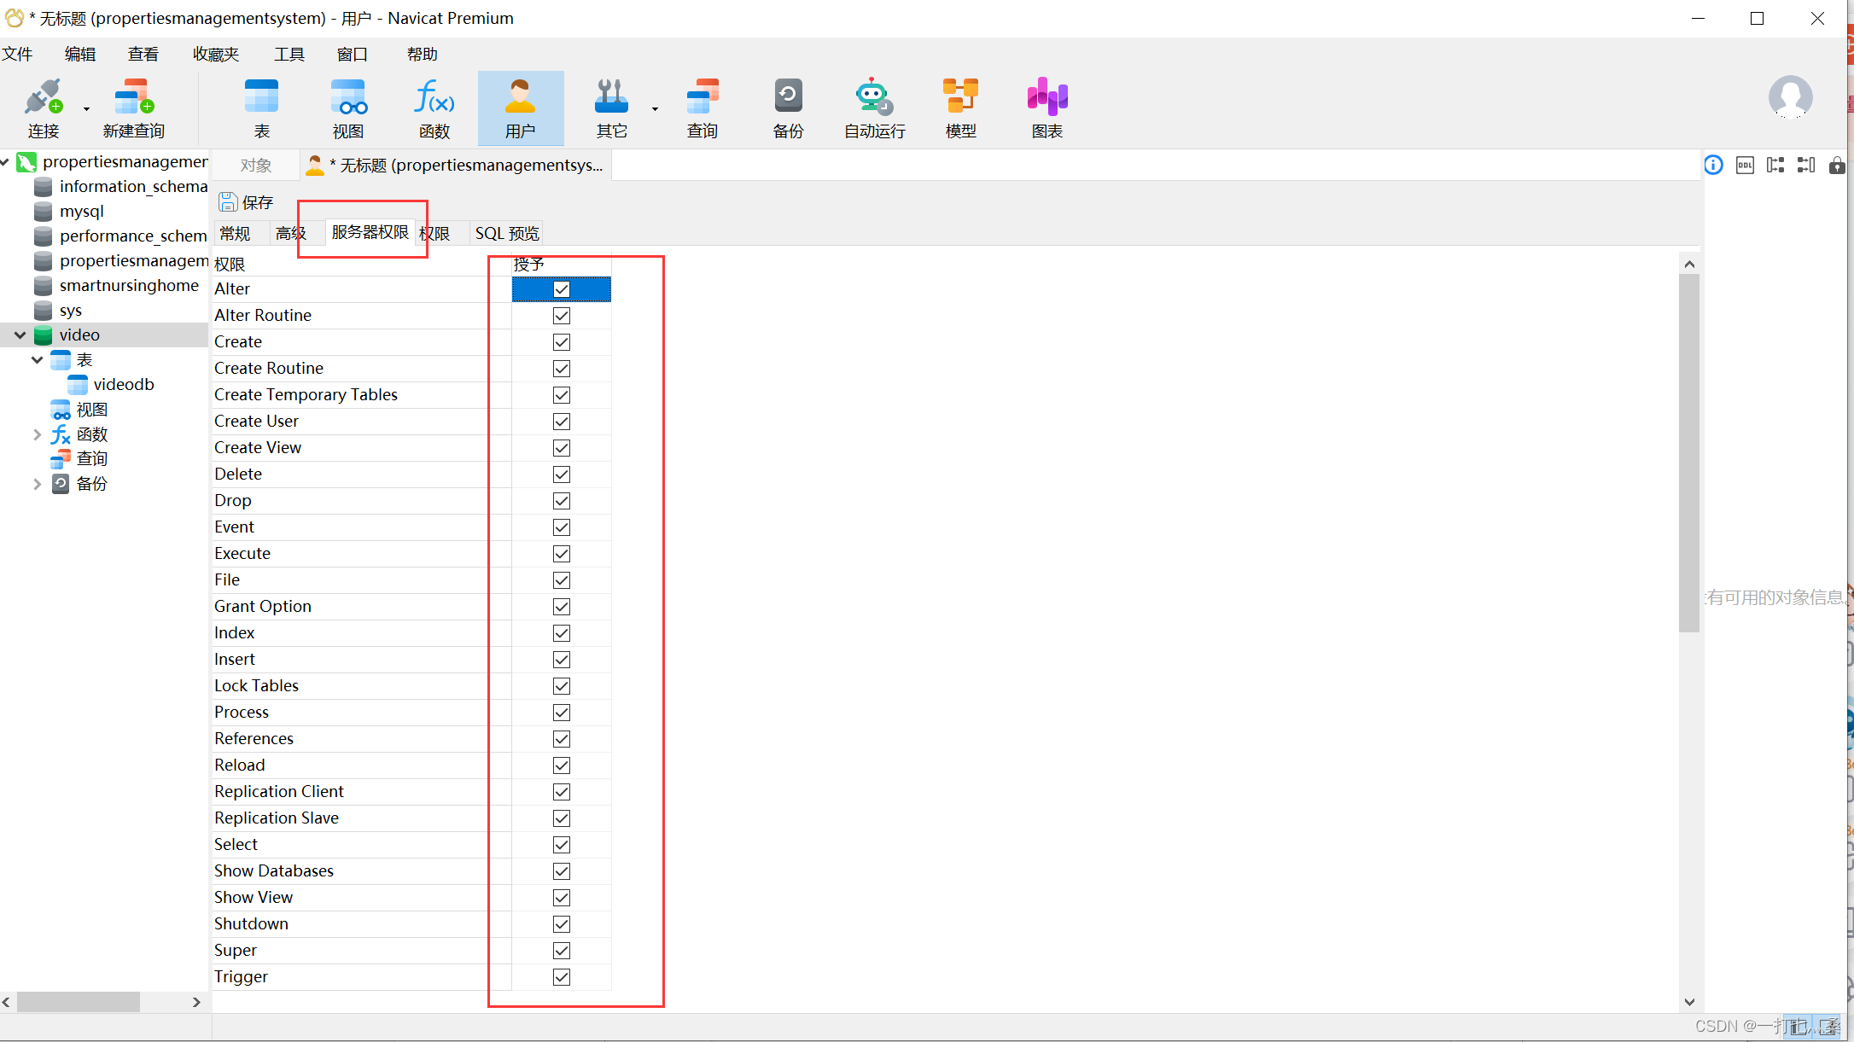Toggle the Shutdown privilege checkbox
Viewport: 1854px width, 1042px height.
click(561, 924)
